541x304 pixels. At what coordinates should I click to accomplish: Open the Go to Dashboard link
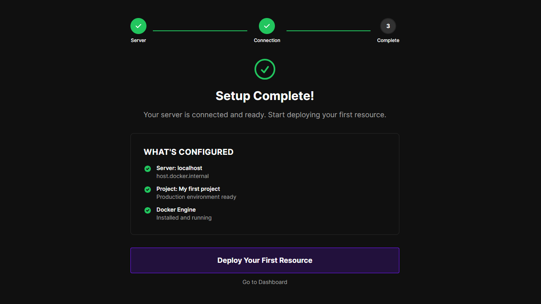click(x=265, y=282)
